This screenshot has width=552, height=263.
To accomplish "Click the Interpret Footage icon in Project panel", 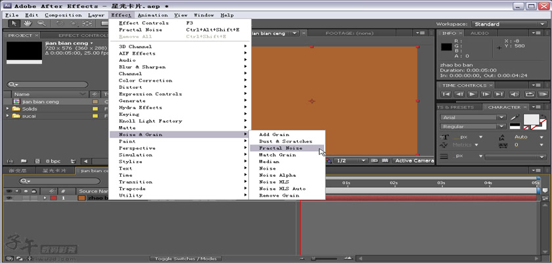I will coord(10,161).
